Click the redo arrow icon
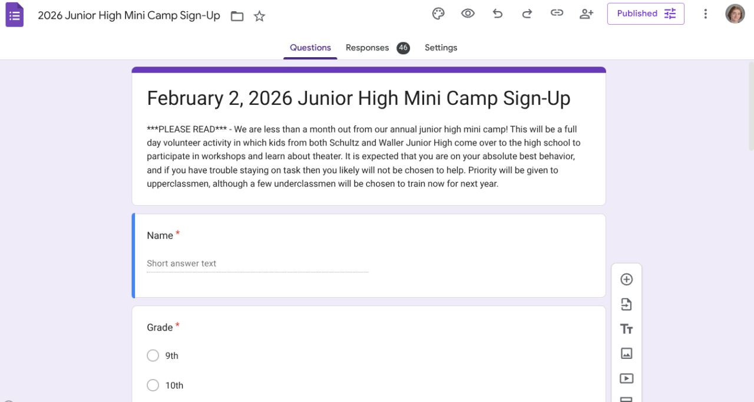Screen dimensions: 754x402 coord(527,14)
